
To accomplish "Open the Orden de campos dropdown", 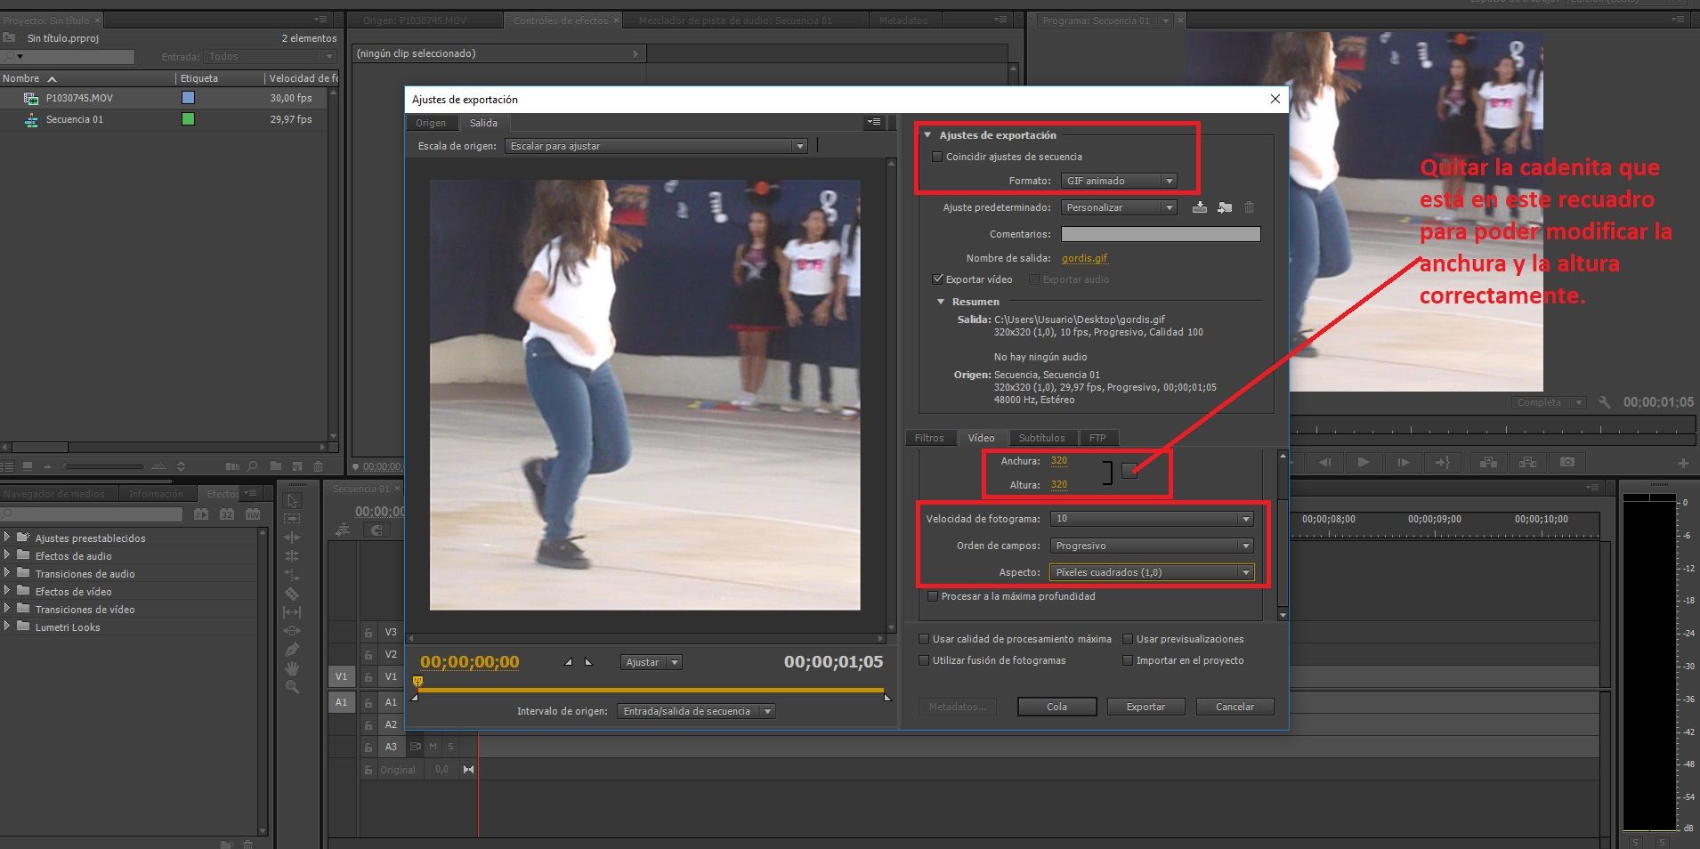I will click(1152, 546).
